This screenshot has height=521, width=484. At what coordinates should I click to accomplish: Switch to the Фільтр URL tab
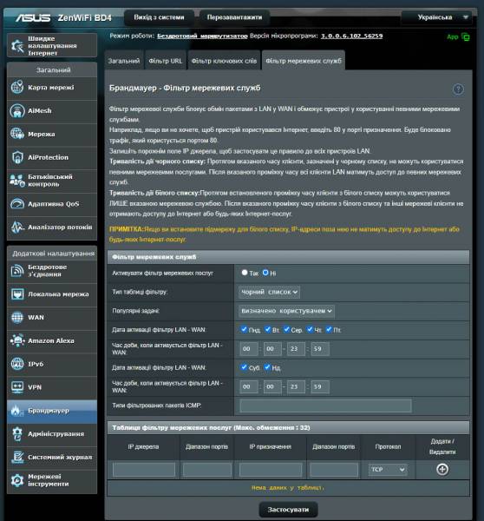(166, 61)
